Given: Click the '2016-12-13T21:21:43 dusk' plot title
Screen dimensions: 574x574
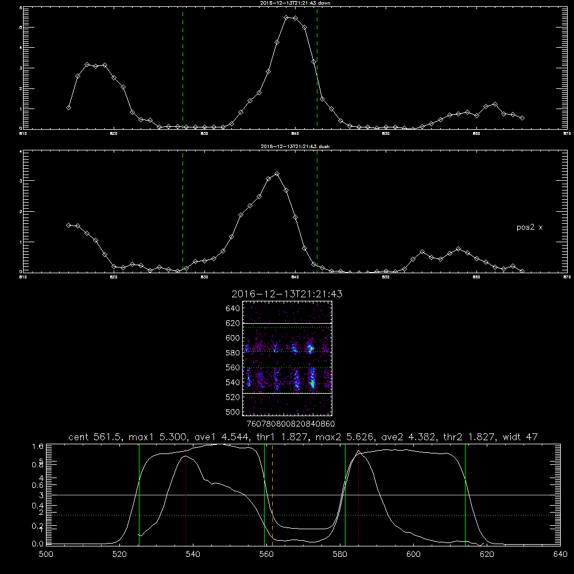Looking at the screenshot, I should [295, 146].
